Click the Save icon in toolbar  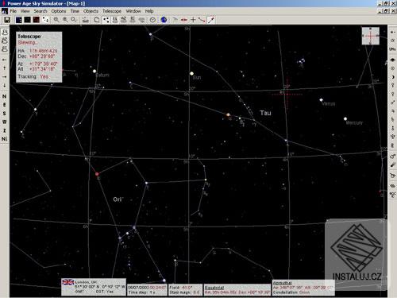[x=7, y=20]
